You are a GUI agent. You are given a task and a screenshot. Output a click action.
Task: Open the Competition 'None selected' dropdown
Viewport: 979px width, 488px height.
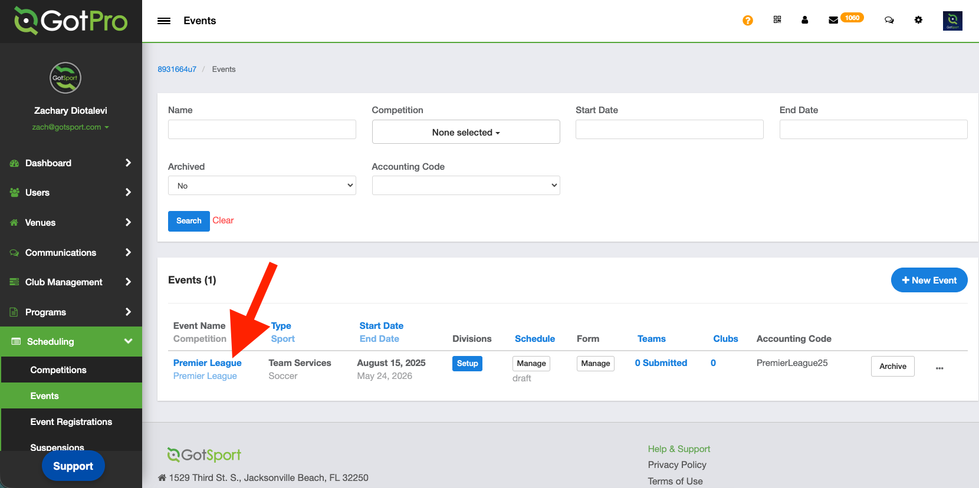[x=465, y=132]
